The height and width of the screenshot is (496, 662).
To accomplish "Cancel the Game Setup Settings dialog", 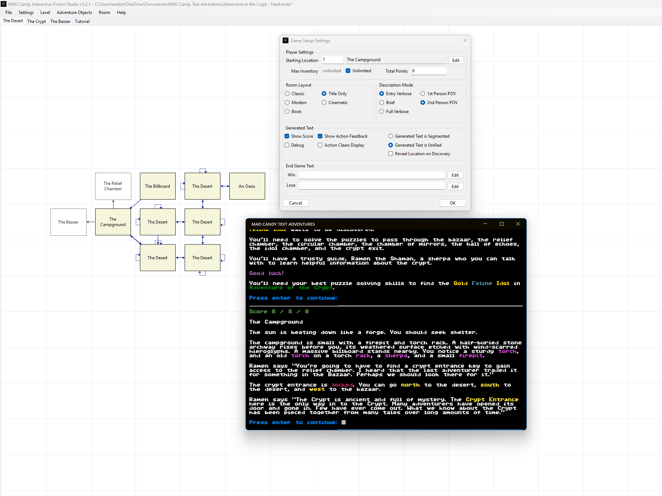I will [296, 203].
